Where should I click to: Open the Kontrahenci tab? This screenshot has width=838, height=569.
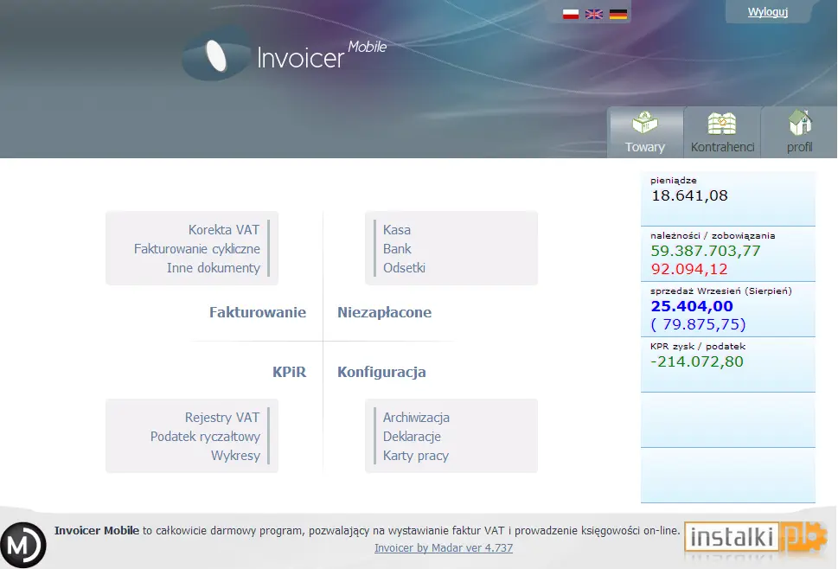tap(722, 132)
